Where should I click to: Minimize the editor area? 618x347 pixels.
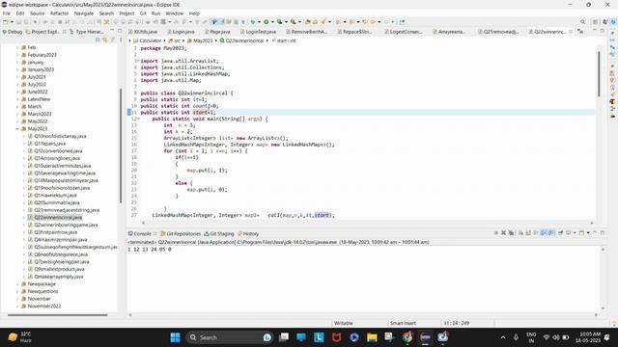(x=595, y=31)
